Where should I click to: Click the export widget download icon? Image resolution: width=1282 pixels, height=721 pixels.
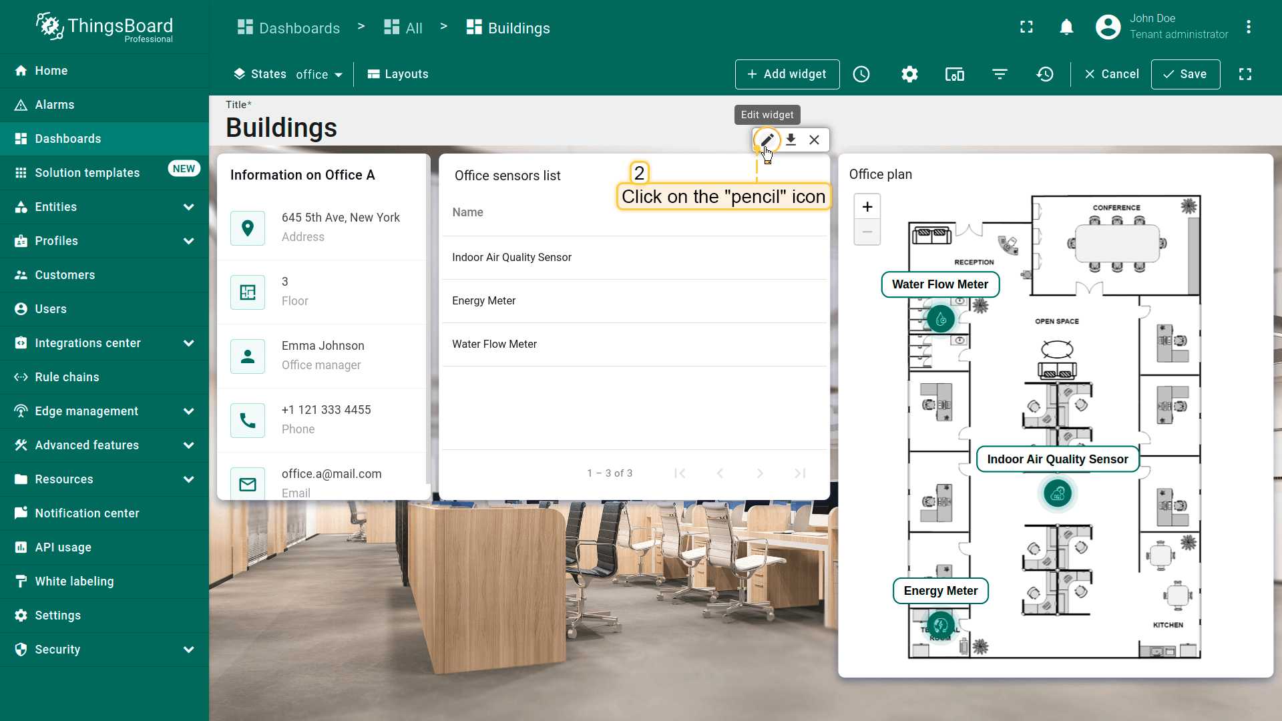tap(791, 140)
